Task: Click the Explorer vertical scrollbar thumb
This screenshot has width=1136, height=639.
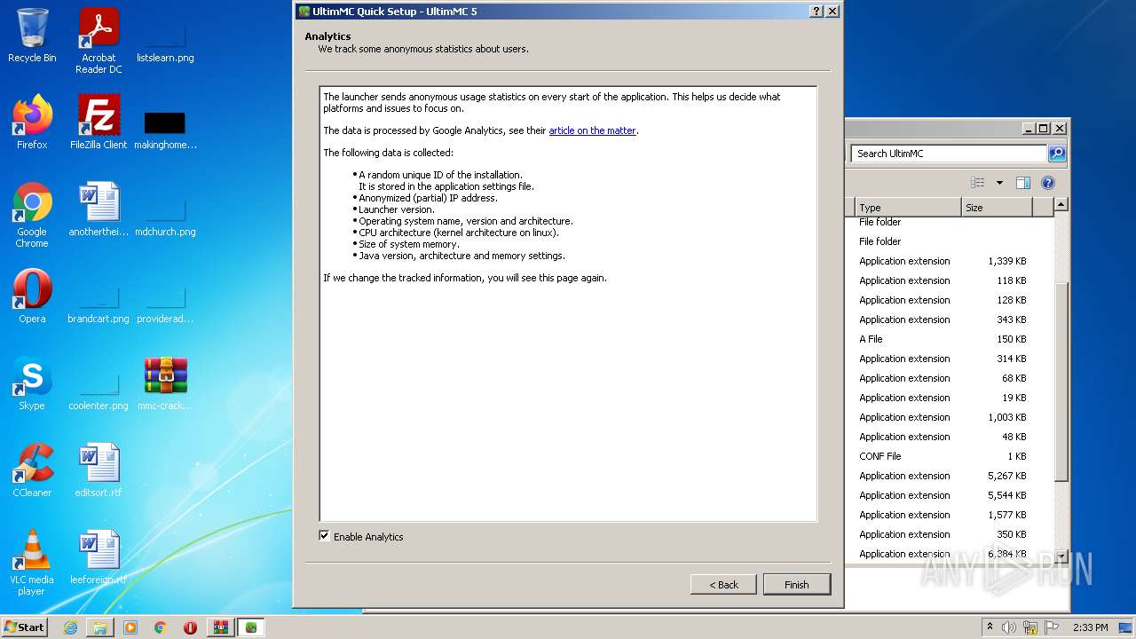Action: click(1061, 382)
